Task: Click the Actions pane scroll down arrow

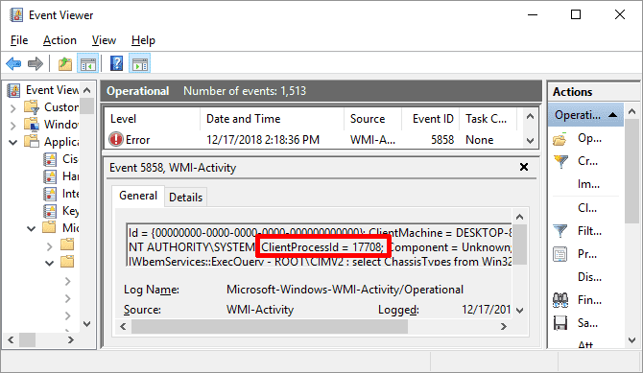Action: 631,340
